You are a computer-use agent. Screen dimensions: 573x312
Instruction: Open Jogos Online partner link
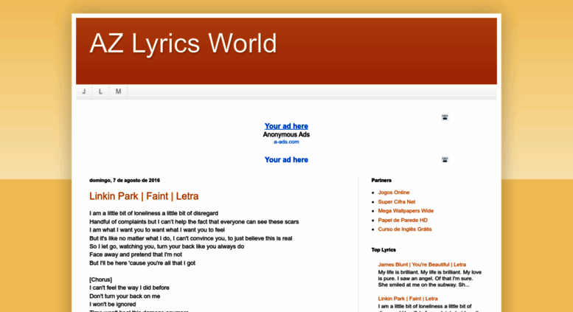tap(394, 193)
